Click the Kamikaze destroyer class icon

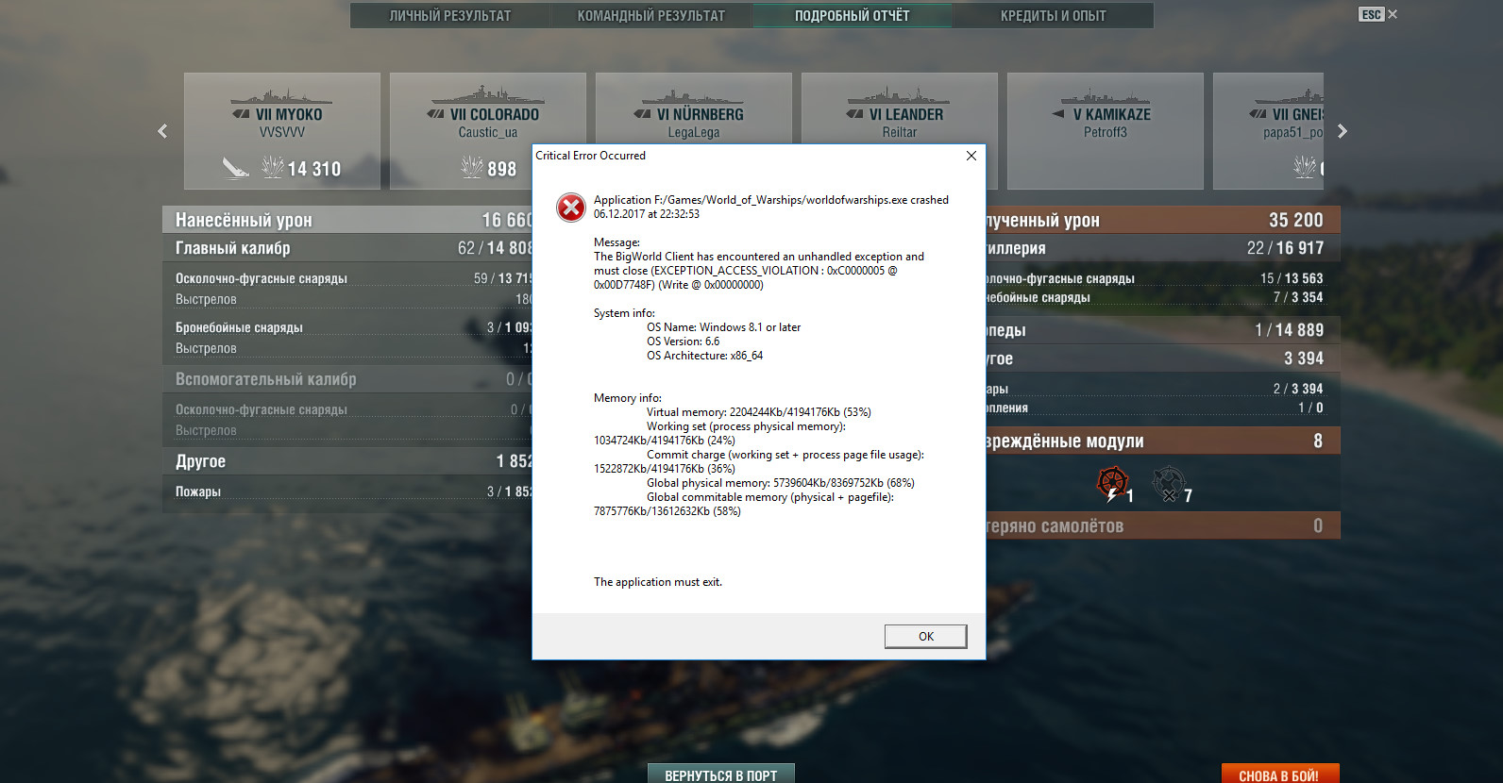point(1058,114)
